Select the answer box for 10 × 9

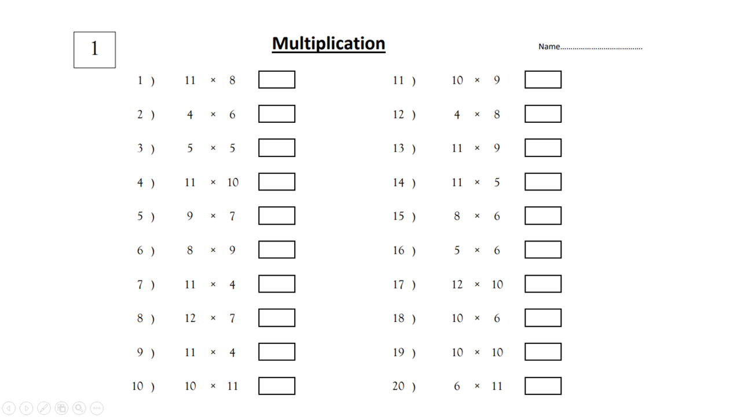[x=543, y=79]
